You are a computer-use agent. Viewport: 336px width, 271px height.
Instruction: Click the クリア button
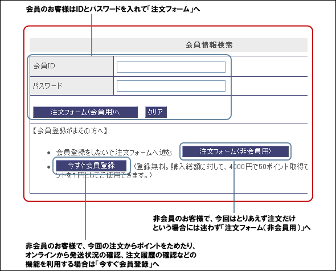tap(156, 112)
